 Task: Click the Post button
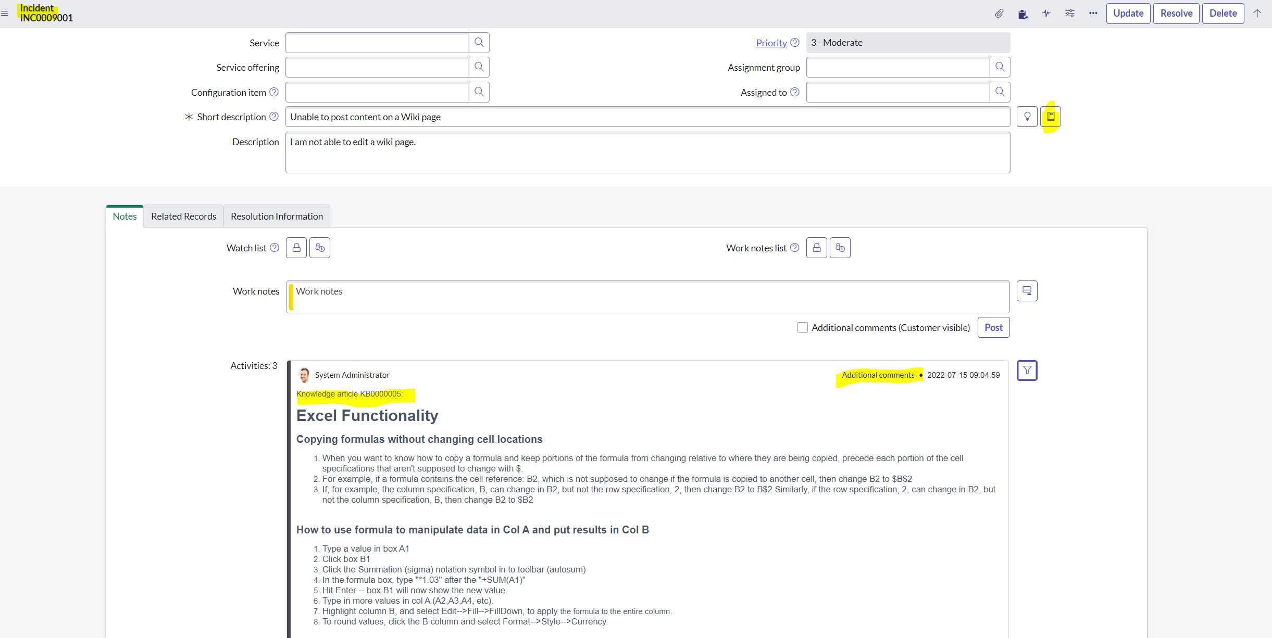coord(993,327)
